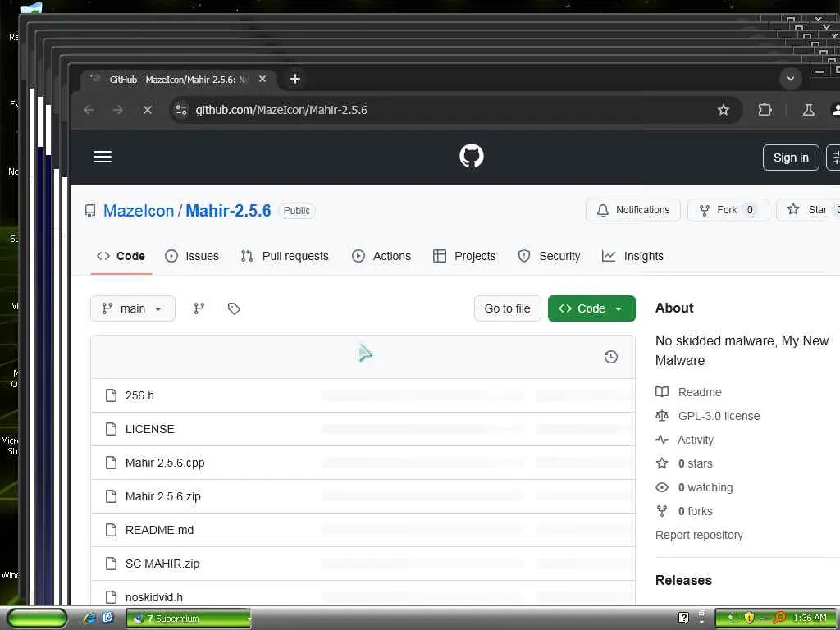Click the file icon beside LICENSE
This screenshot has width=840, height=630.
coord(111,429)
